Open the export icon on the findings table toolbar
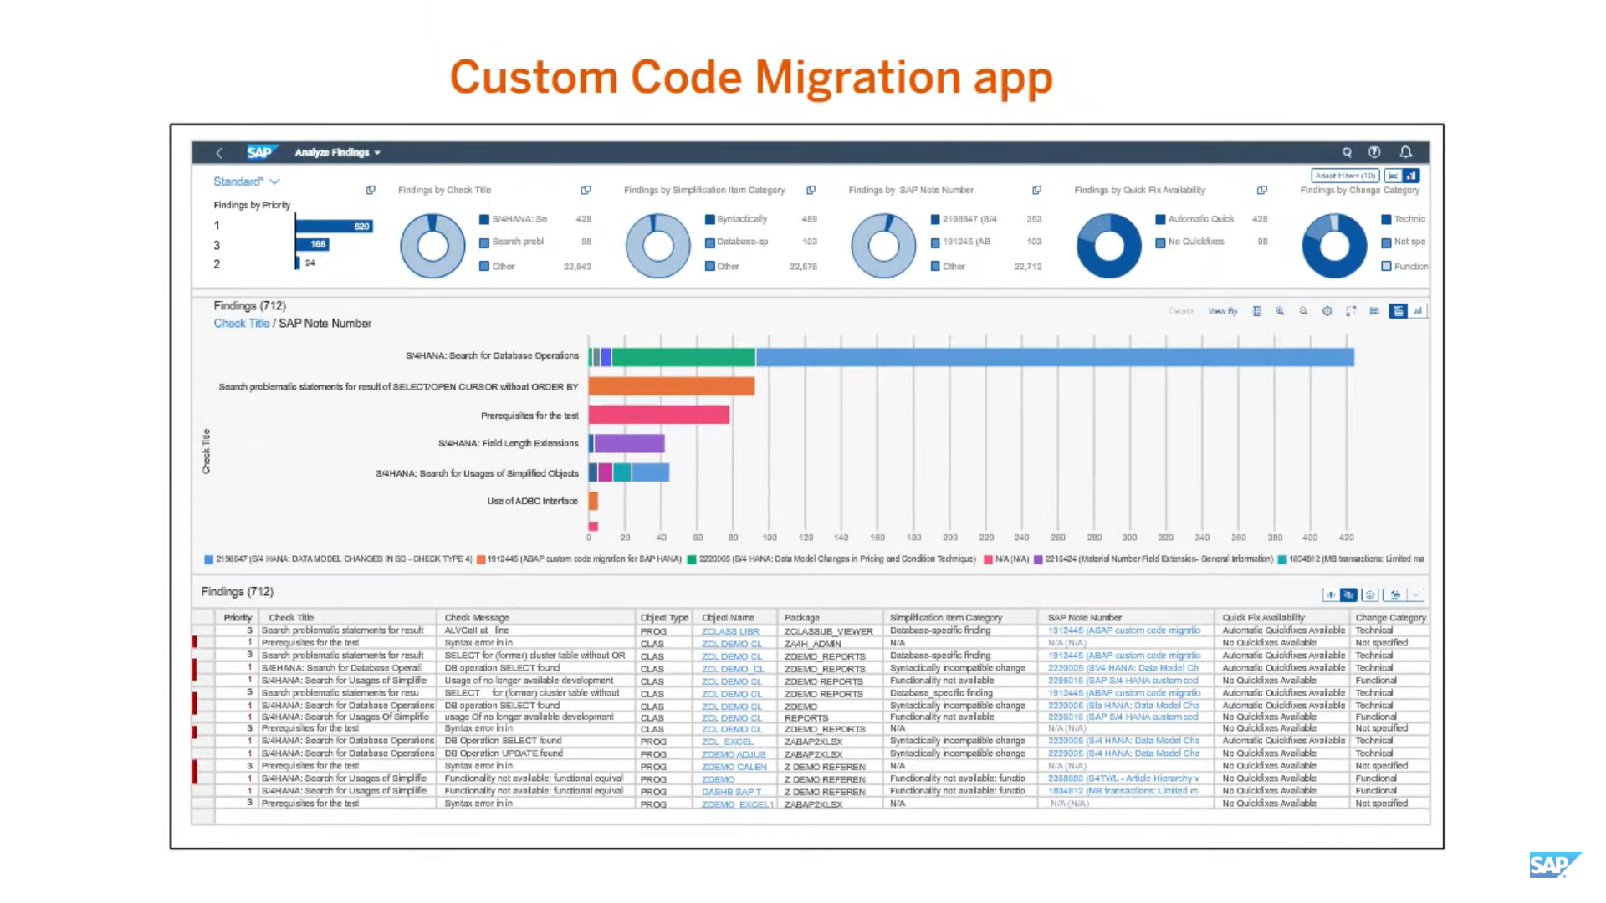 pyautogui.click(x=1395, y=594)
